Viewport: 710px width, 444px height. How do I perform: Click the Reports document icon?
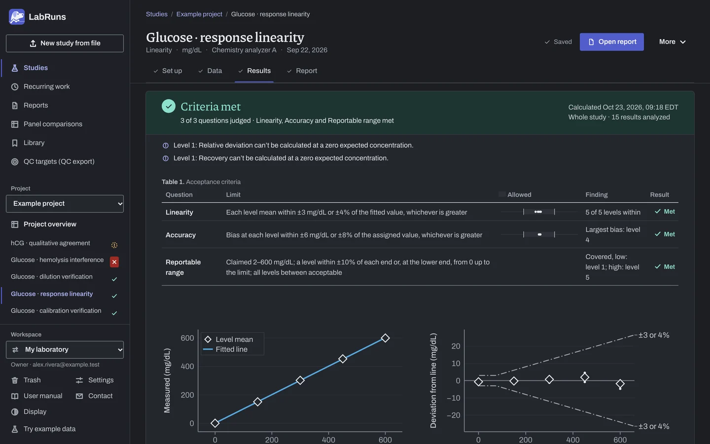pyautogui.click(x=15, y=106)
